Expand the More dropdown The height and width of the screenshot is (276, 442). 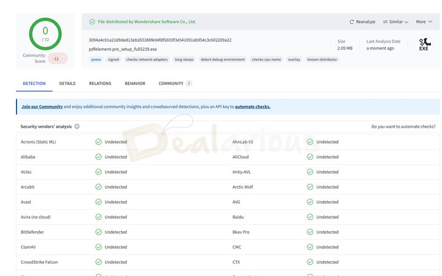(424, 22)
